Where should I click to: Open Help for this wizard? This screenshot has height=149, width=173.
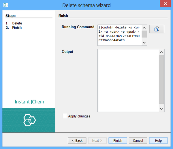(158, 141)
